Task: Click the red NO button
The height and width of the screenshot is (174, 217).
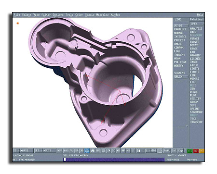Action: (196, 151)
